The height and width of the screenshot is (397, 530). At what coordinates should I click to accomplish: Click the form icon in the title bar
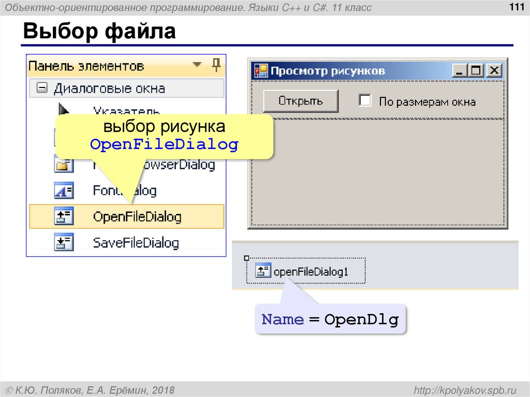[261, 71]
